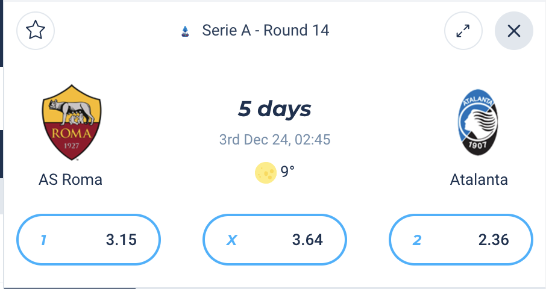Click the 2 label in away odds button
Viewport: 546px width, 289px height.
click(417, 240)
